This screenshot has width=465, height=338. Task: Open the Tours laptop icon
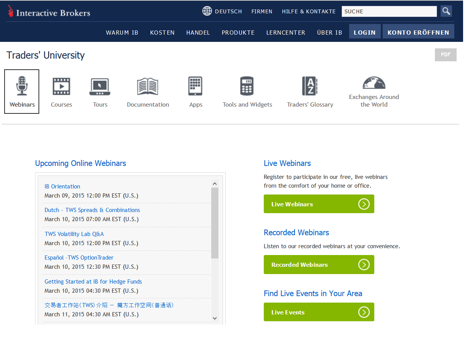[x=100, y=87]
